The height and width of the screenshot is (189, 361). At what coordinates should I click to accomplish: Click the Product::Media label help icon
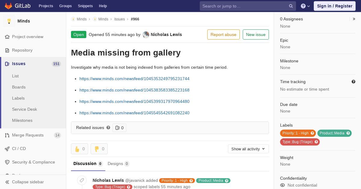(x=348, y=133)
